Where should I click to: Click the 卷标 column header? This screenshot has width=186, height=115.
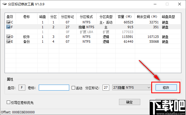[x=27, y=17]
